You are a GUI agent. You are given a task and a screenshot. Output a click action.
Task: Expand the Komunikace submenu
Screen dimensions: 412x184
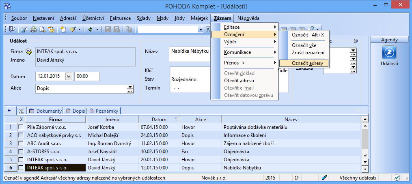[x=245, y=52]
